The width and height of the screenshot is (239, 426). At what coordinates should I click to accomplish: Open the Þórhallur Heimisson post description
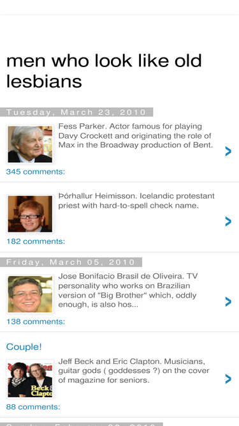pos(136,201)
